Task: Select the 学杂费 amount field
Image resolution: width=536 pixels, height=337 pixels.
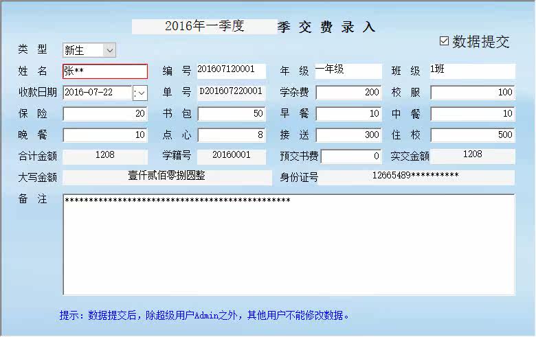Action: tap(348, 93)
